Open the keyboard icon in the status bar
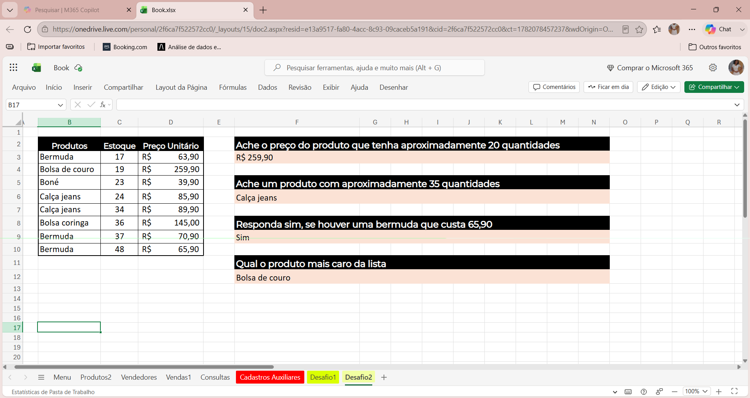Viewport: 750px width, 398px height. [x=628, y=392]
